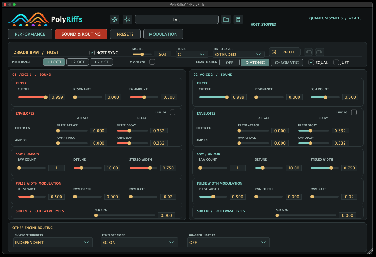
Task: Enable LINK EG for Voice 2
Action: click(x=354, y=112)
